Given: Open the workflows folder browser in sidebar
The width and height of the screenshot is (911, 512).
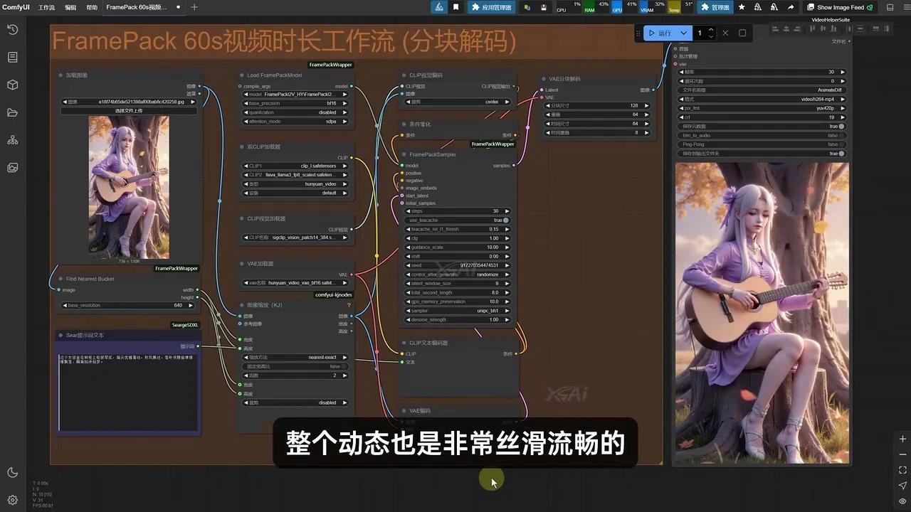Looking at the screenshot, I should [x=11, y=112].
